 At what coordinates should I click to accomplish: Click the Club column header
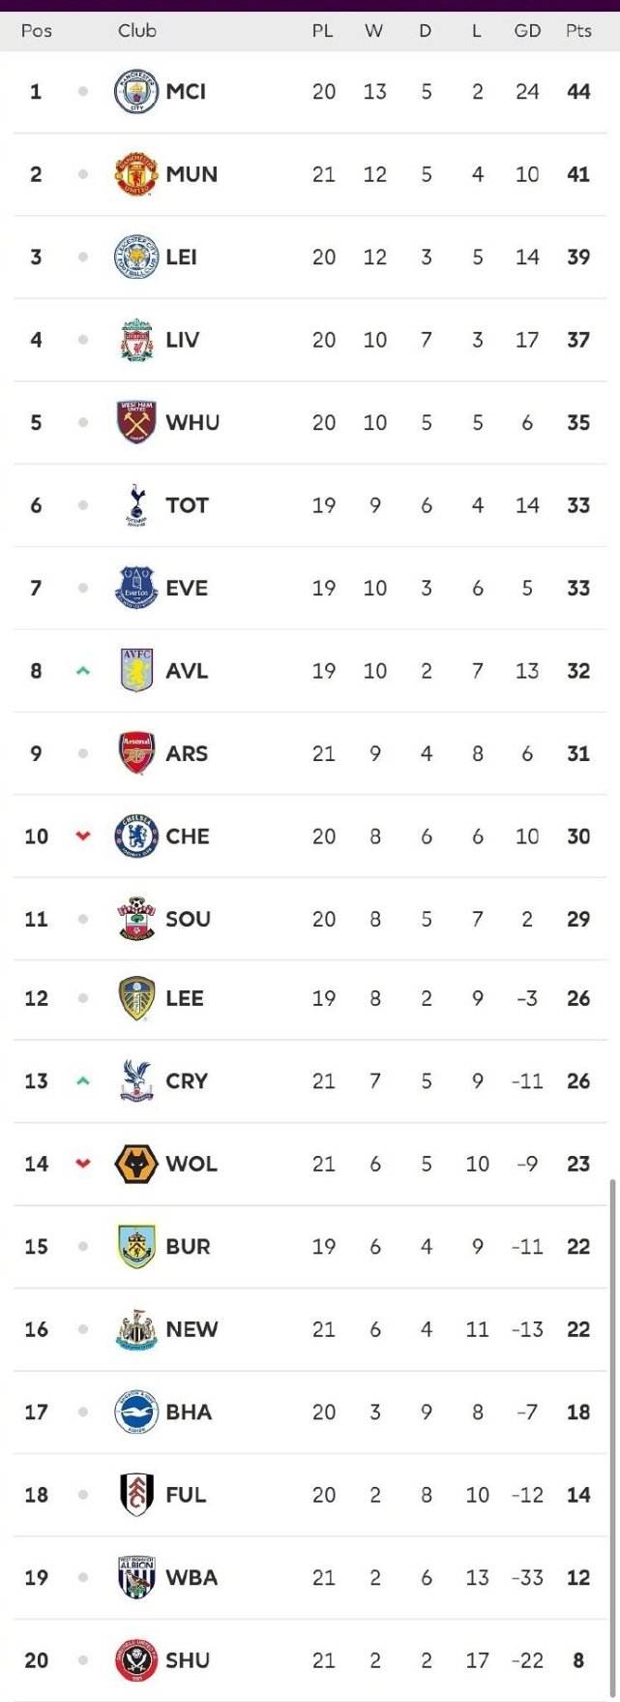pyautogui.click(x=137, y=31)
